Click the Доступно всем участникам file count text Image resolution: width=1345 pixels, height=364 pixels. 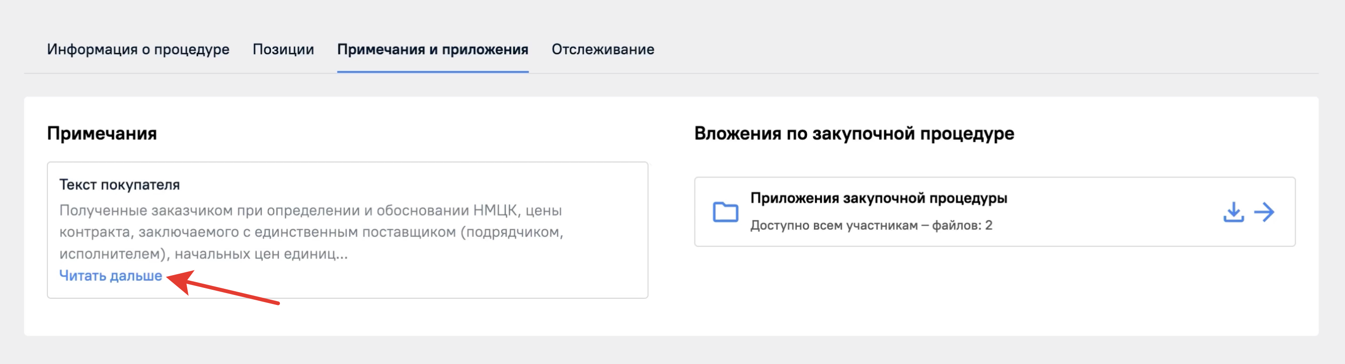pyautogui.click(x=871, y=225)
